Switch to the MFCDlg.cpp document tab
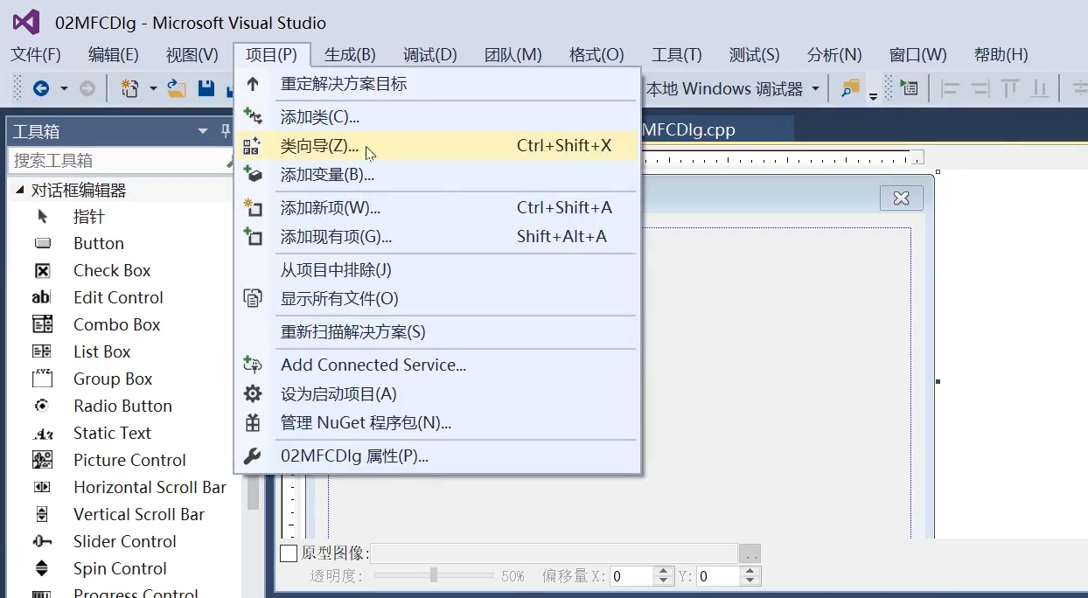Screen dimensions: 1088x598 pos(717,129)
